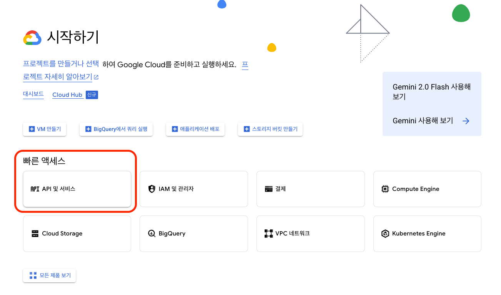Click the arrow icon next to Gemini 사용해 보기
501x295 pixels.
point(466,121)
